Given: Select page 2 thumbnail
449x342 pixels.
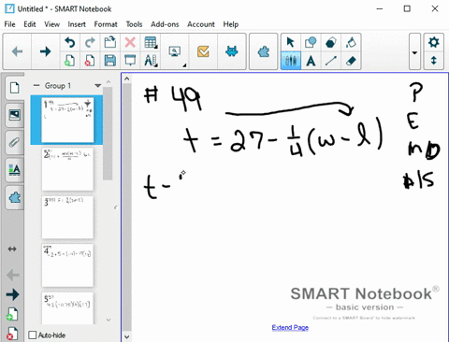Looking at the screenshot, I should pyautogui.click(x=67, y=169).
